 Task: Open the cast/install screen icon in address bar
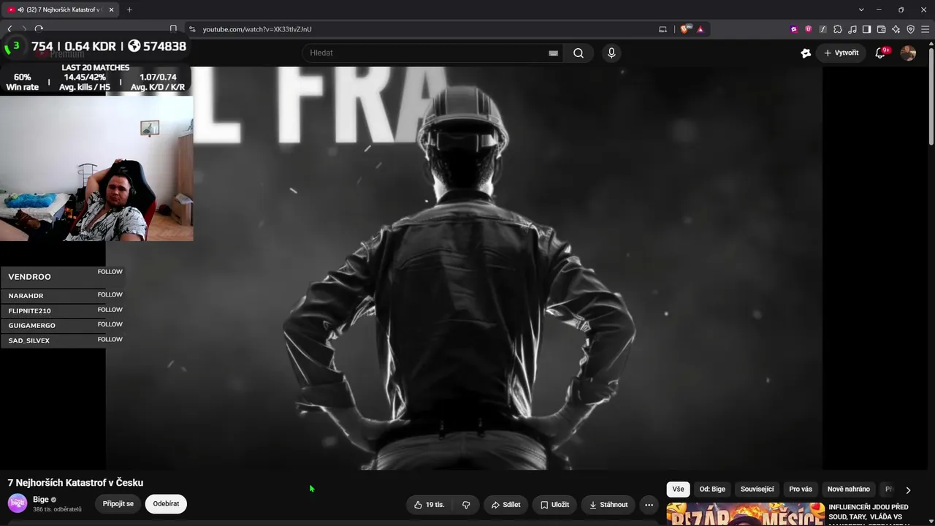tap(663, 29)
